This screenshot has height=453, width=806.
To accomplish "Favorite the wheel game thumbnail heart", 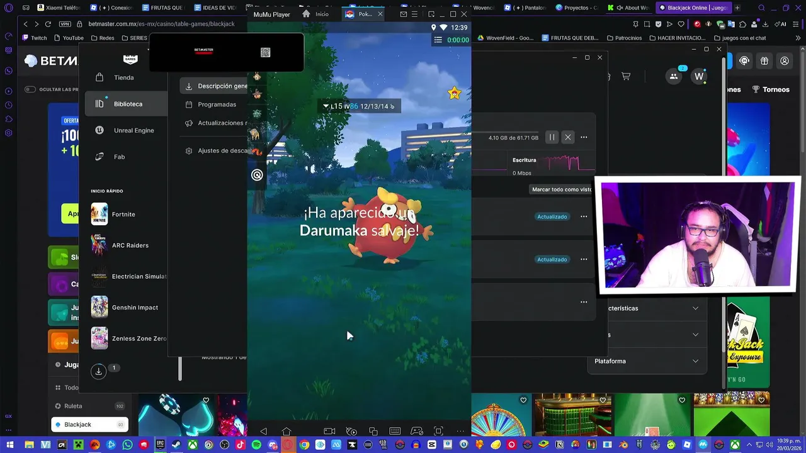I will click(523, 400).
